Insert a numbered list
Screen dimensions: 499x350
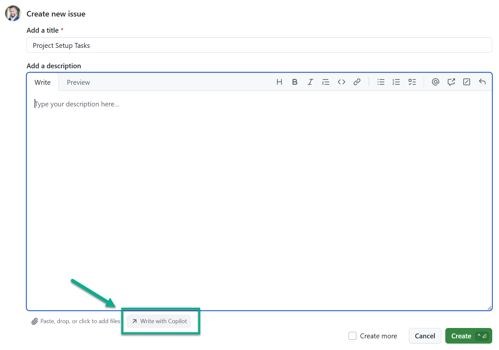point(396,82)
